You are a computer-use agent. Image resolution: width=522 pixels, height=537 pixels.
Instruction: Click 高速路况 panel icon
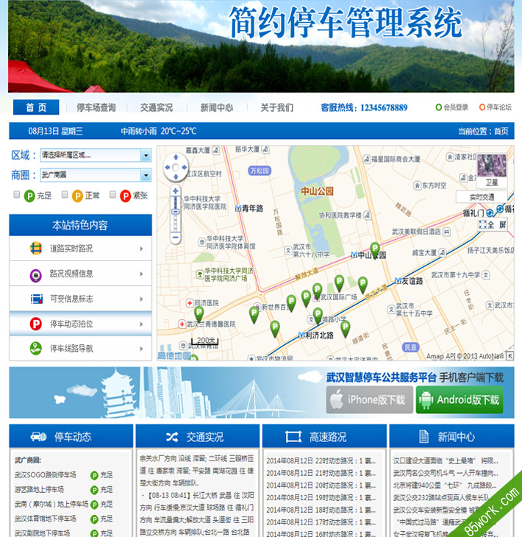point(293,437)
